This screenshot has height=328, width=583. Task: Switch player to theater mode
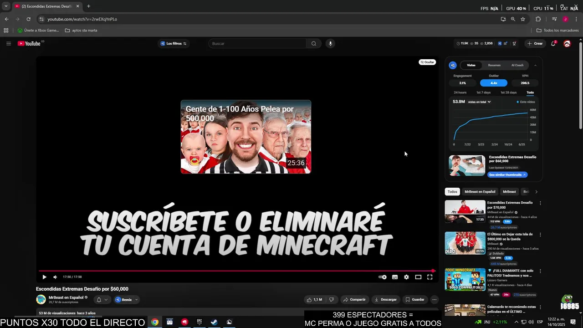coord(418,277)
